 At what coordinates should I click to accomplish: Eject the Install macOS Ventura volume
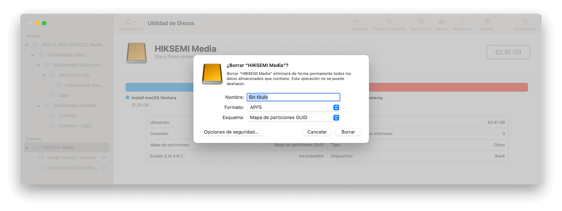(104, 158)
